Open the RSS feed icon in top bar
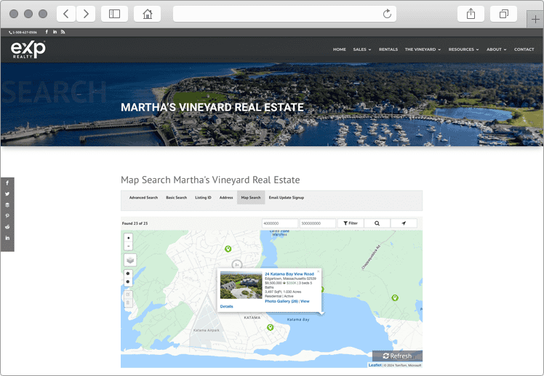The image size is (544, 376). (x=63, y=32)
